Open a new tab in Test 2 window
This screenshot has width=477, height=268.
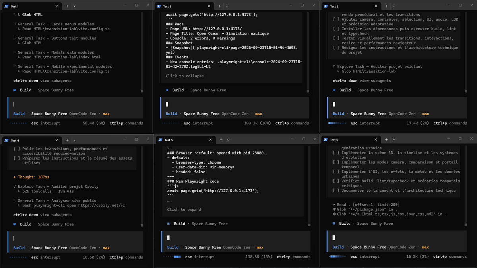[220, 6]
